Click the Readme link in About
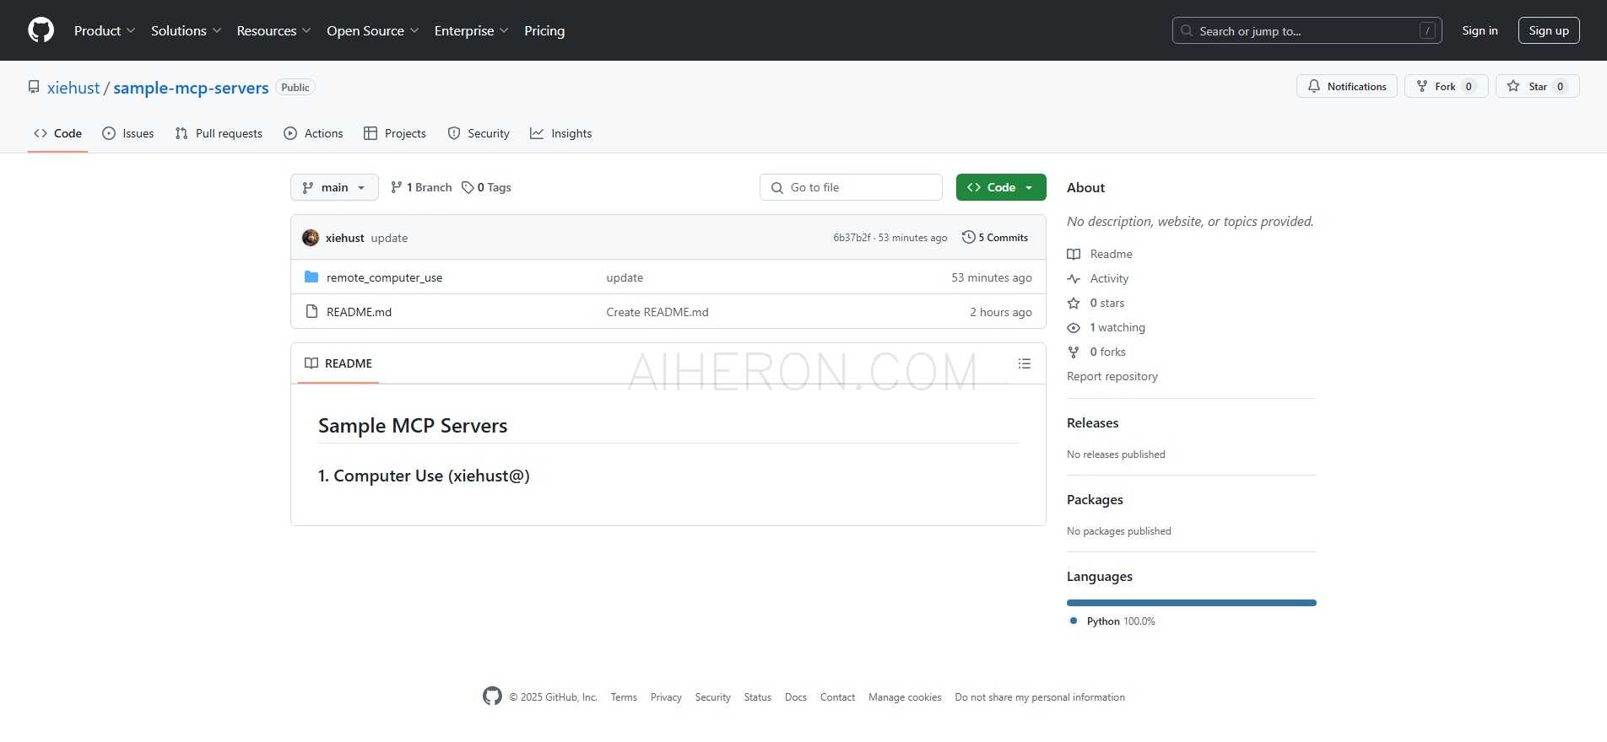 pyautogui.click(x=1100, y=254)
